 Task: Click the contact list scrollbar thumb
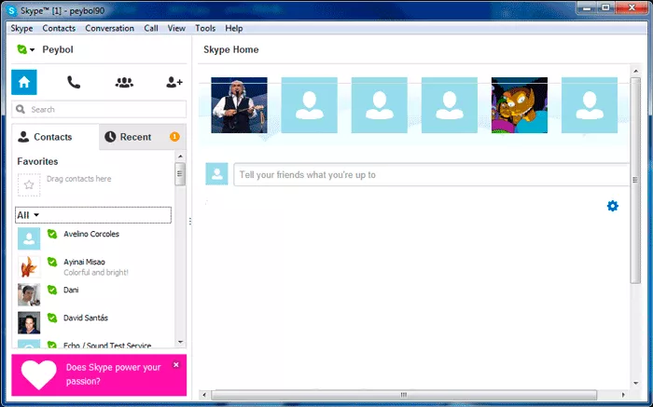(180, 174)
